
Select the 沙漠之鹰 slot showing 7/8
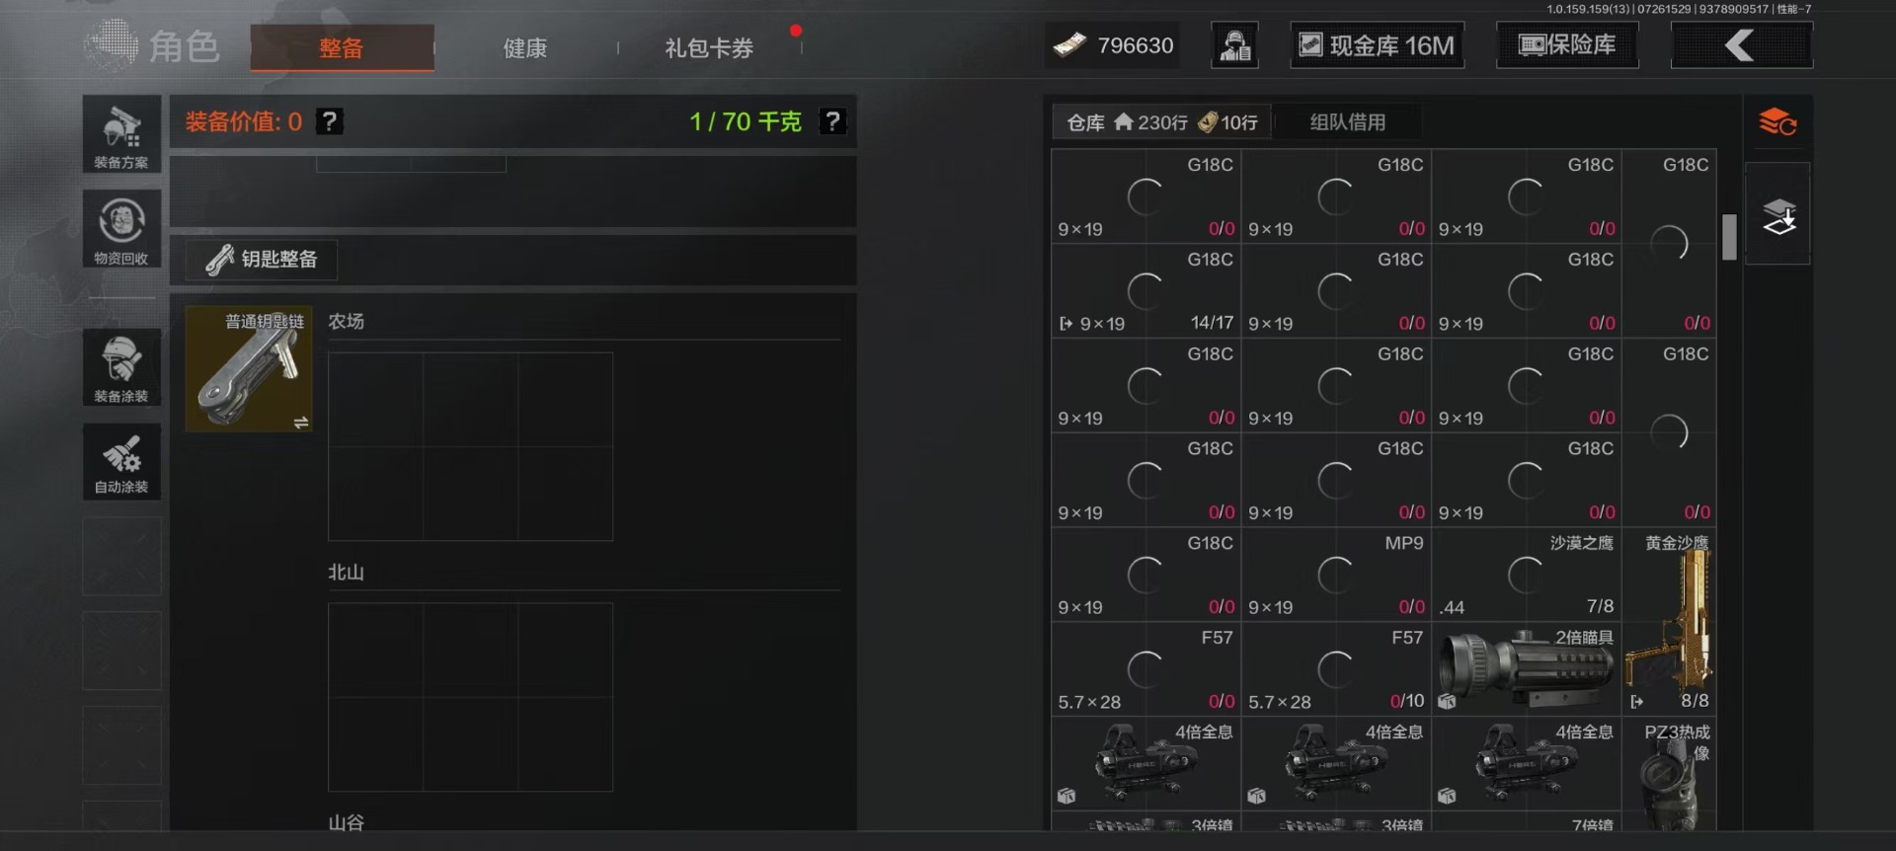point(1527,575)
